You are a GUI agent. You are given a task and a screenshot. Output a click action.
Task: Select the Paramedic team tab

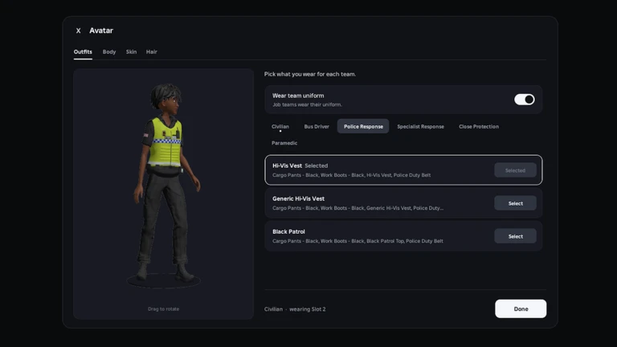pos(284,143)
